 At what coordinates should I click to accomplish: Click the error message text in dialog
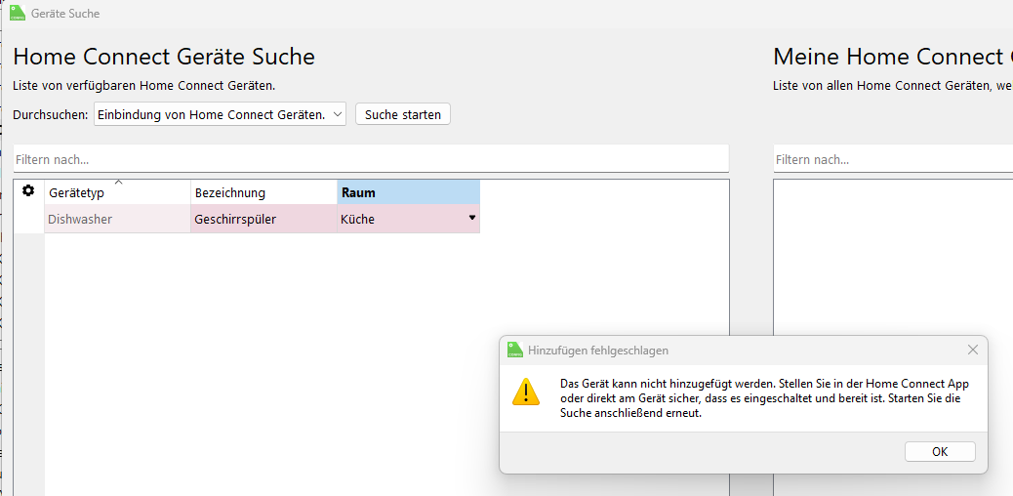pos(763,398)
